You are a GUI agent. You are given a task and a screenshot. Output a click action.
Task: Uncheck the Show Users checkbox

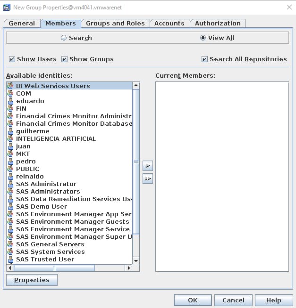pos(12,59)
